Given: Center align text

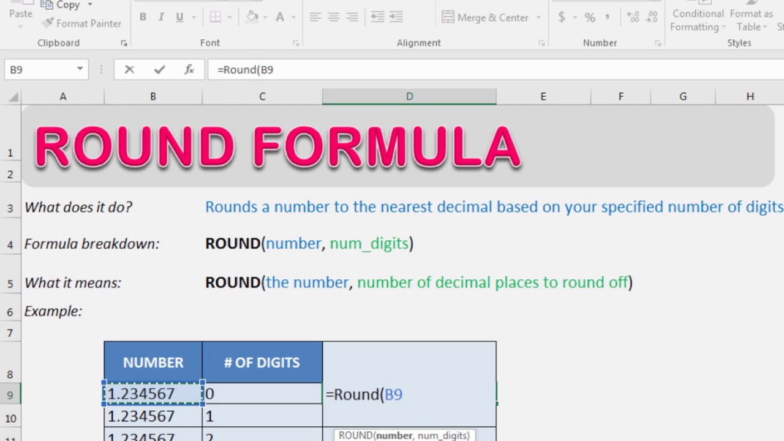Looking at the screenshot, I should 334,17.
